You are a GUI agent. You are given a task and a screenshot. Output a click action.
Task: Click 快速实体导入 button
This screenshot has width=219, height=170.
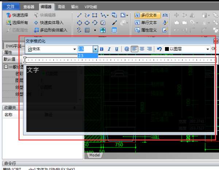(49, 23)
